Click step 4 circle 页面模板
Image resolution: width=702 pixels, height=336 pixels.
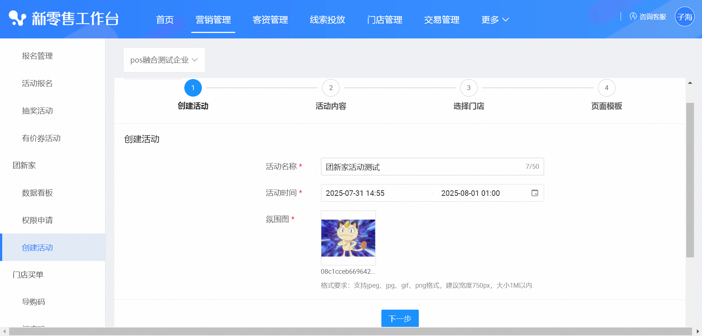606,88
